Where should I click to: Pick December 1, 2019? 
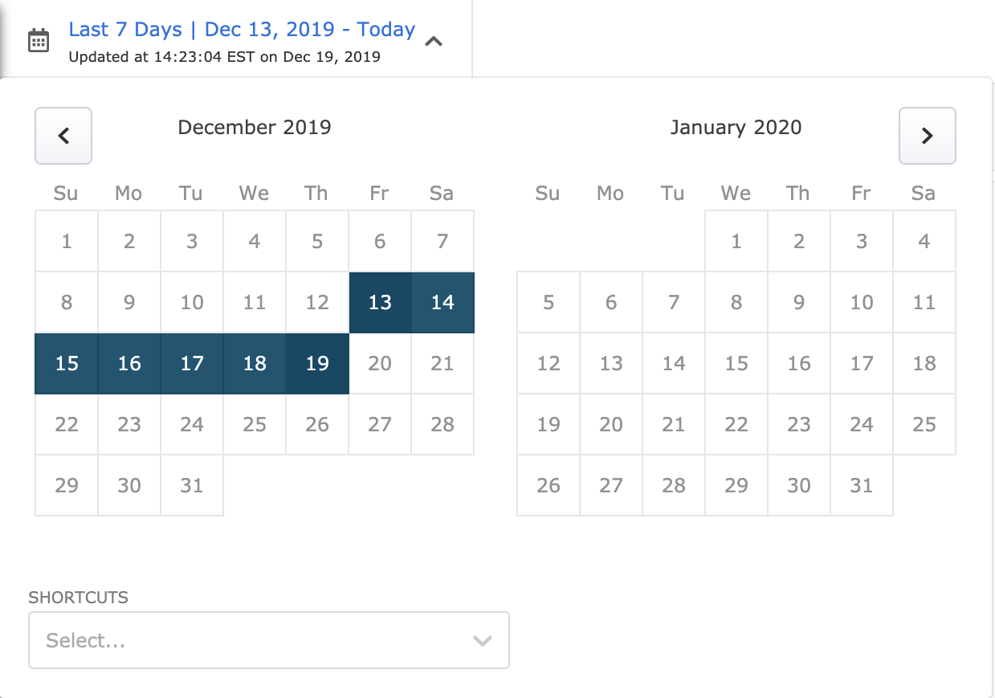[x=67, y=242]
